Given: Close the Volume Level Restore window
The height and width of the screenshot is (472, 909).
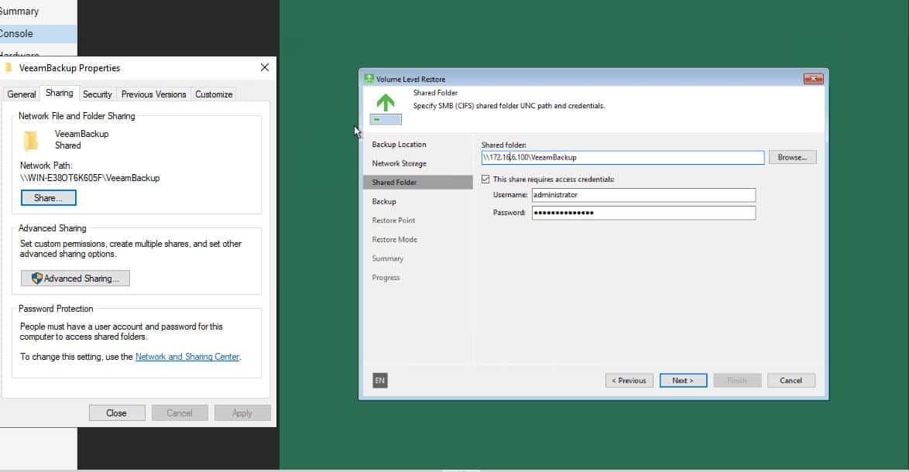Looking at the screenshot, I should tap(813, 79).
